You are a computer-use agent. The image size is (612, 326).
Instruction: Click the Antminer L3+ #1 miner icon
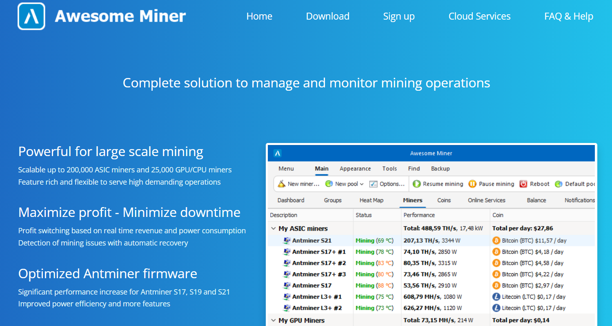pyautogui.click(x=287, y=297)
